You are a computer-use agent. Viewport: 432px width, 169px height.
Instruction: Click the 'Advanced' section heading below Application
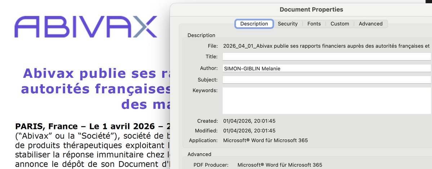[199, 154]
